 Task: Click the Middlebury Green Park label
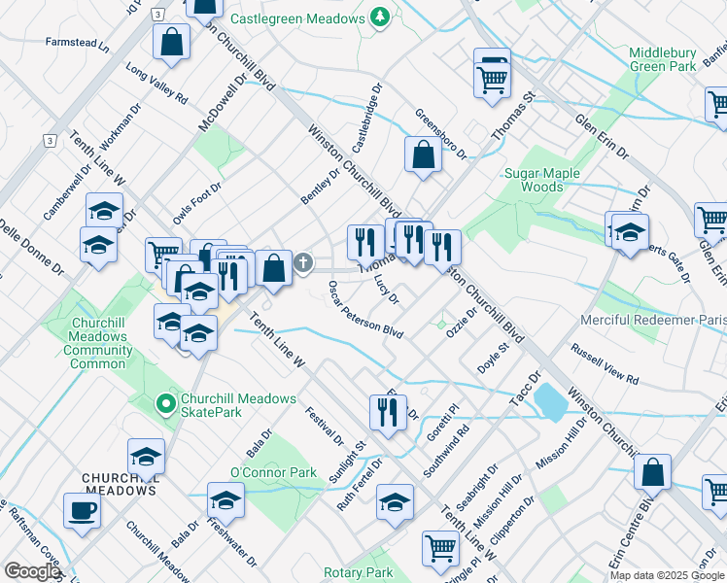[x=662, y=59]
